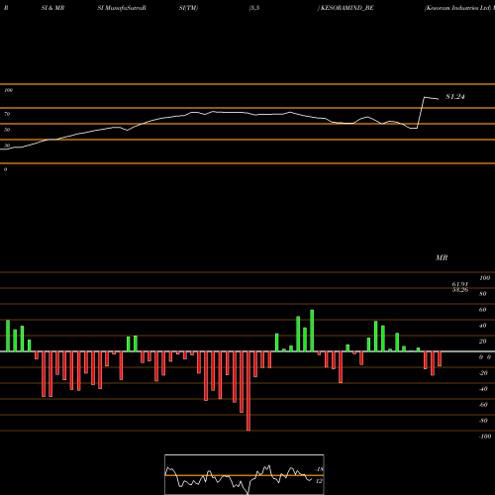495x495 pixels.
Task: Click the -100 label on MR axis
Action: 485,437
